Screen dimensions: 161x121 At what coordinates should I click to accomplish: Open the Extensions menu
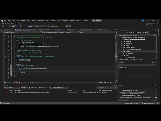point(65,21)
